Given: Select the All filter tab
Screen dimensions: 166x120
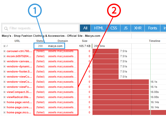Looking at the screenshot, I should (x=85, y=28).
